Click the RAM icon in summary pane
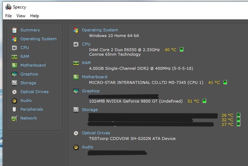The width and height of the screenshot is (248, 166). (x=76, y=63)
